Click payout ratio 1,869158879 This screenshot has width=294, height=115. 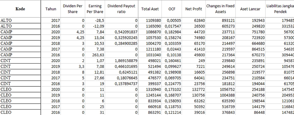coord(121,61)
